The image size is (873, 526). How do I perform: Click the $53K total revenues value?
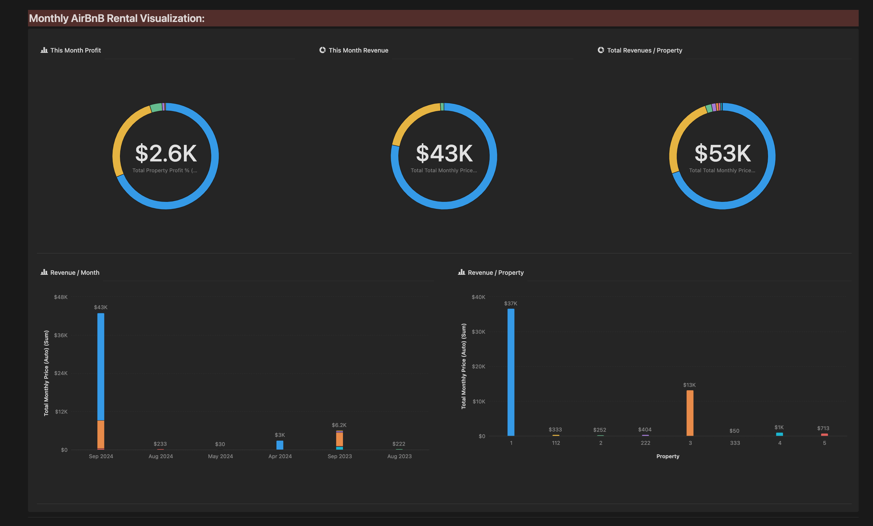[x=723, y=153]
